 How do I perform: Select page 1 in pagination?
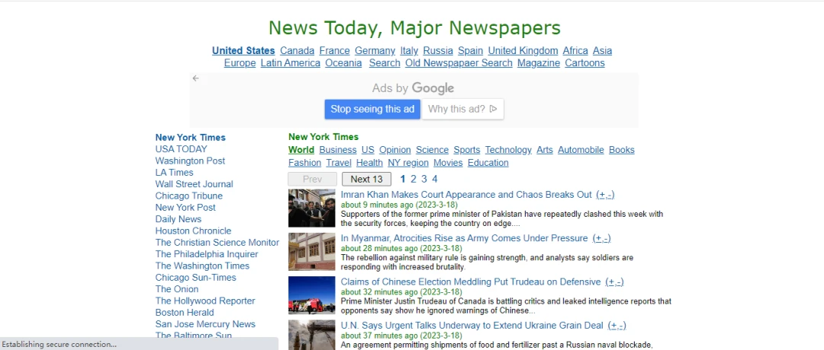[403, 180]
